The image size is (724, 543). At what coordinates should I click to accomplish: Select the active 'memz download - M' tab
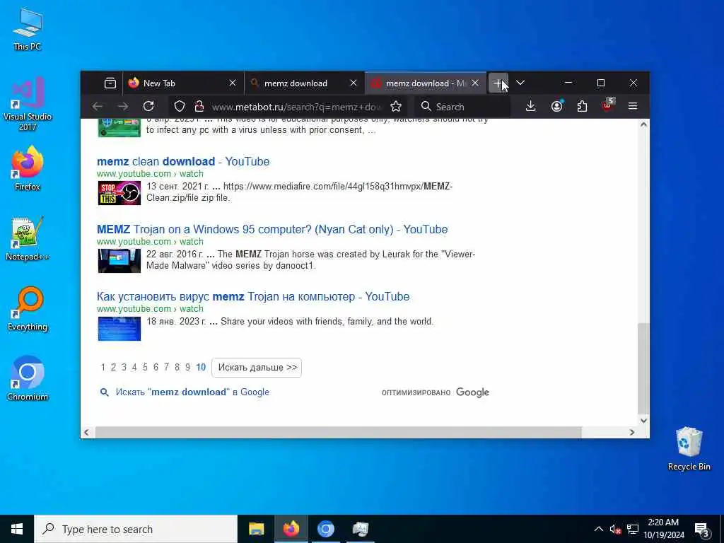[x=425, y=83]
